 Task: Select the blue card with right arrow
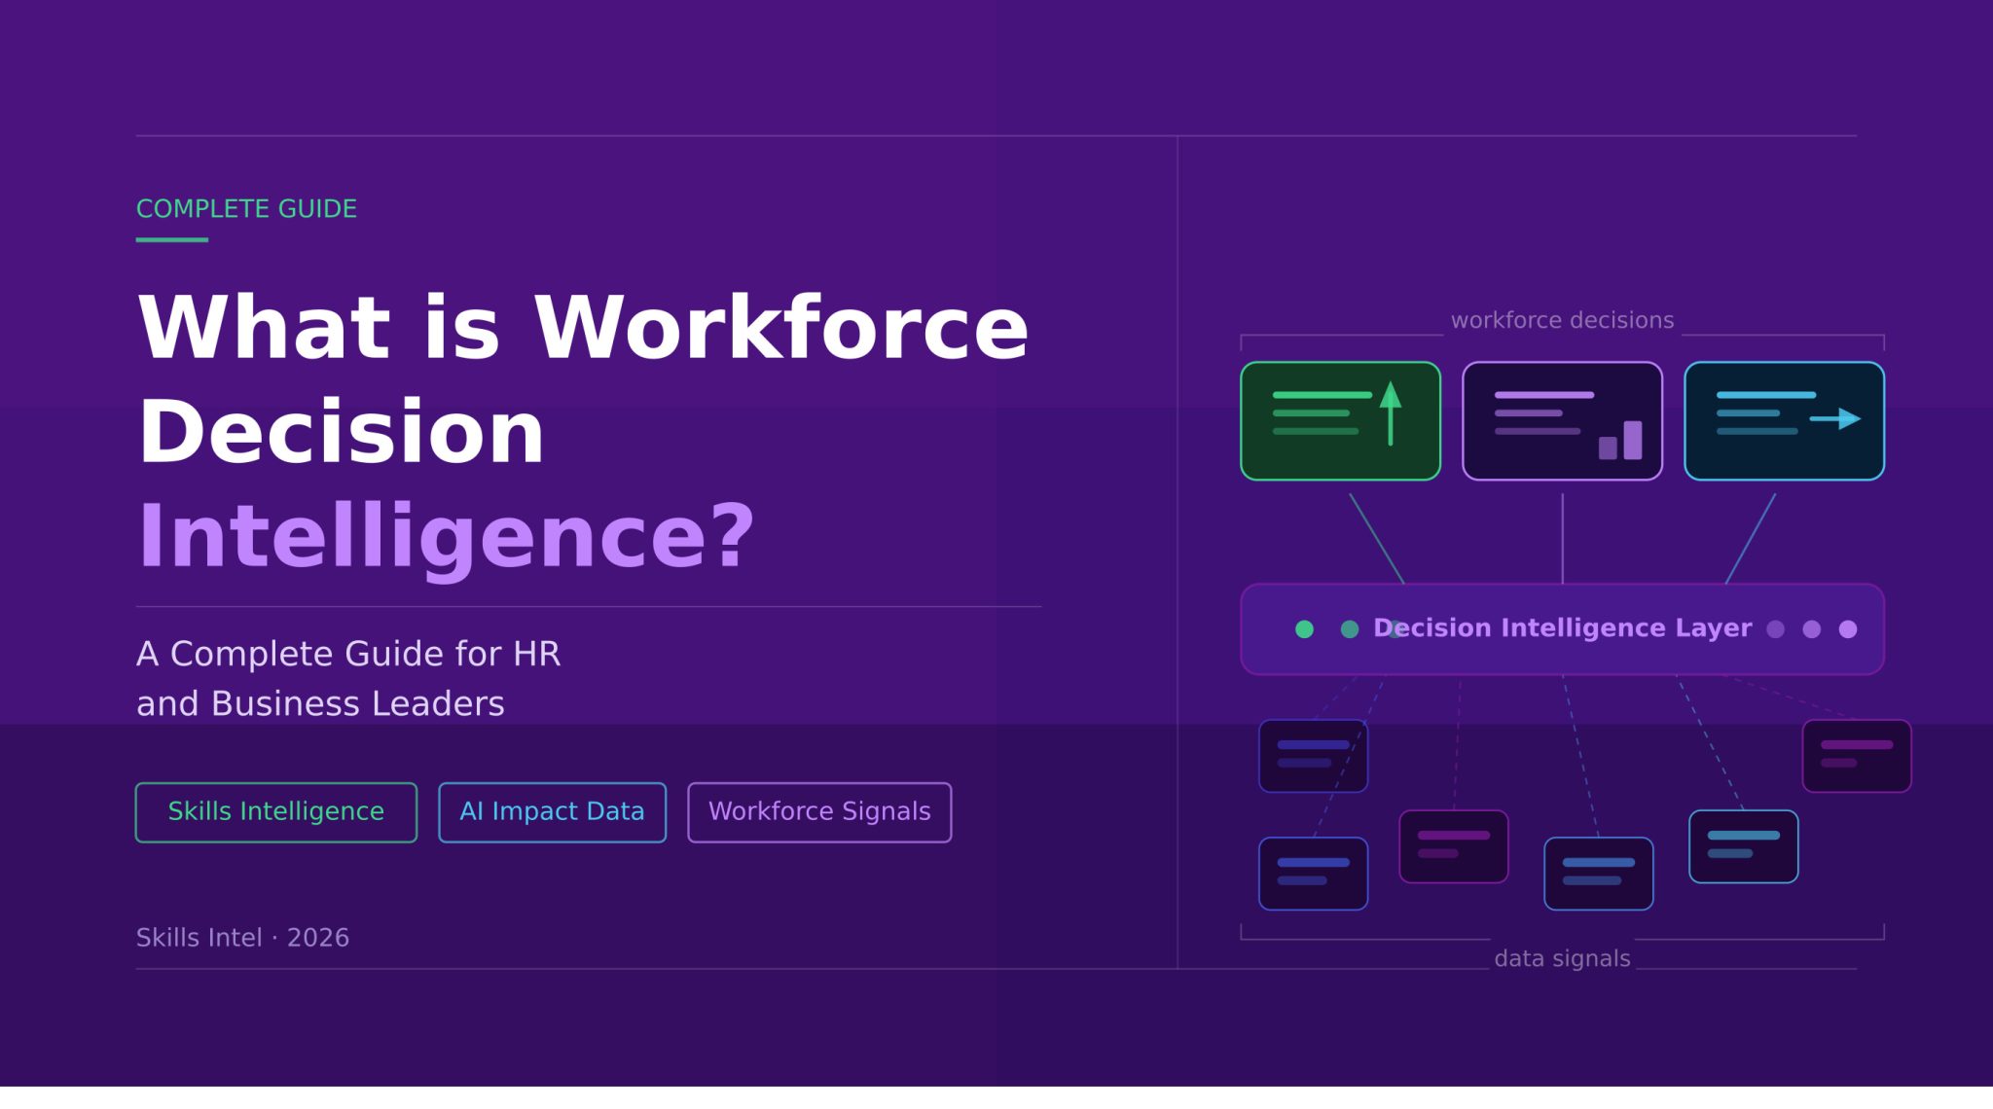pyautogui.click(x=1784, y=421)
